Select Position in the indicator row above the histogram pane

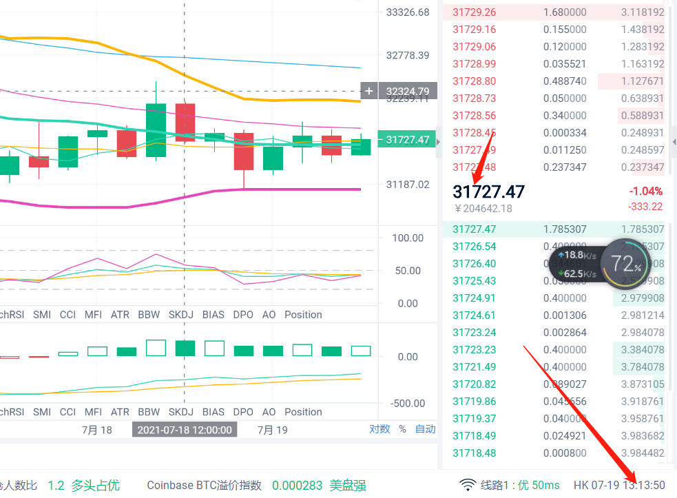[x=303, y=315]
